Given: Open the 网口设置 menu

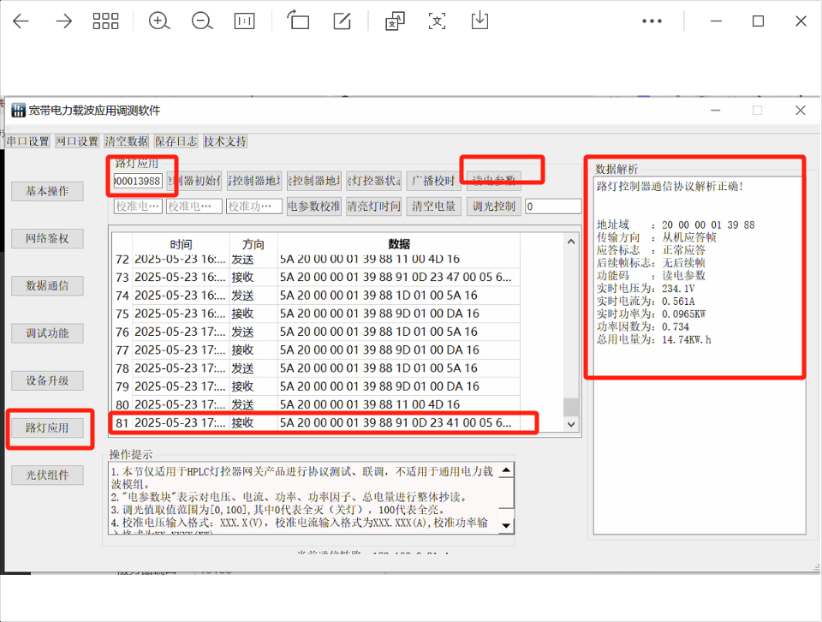Looking at the screenshot, I should coord(77,141).
